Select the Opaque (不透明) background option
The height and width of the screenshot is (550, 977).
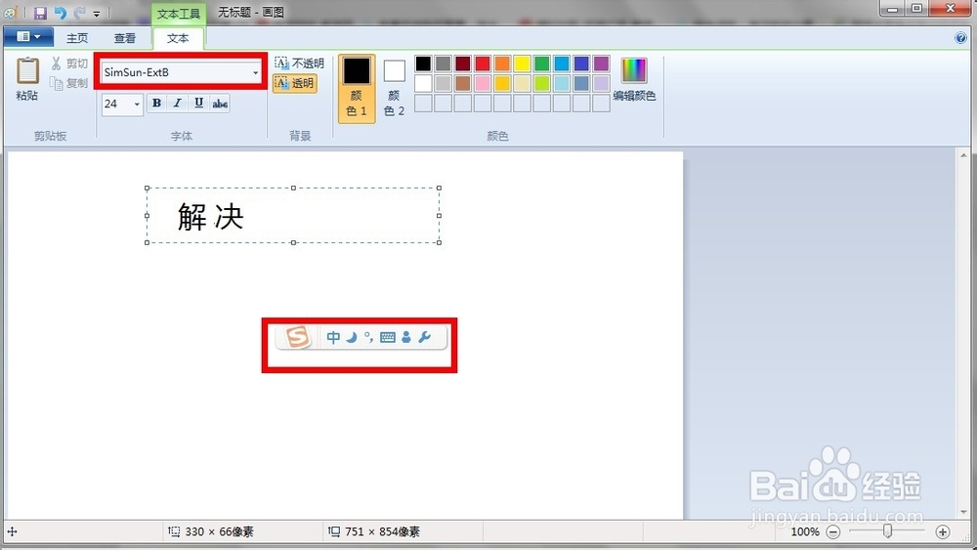[299, 63]
